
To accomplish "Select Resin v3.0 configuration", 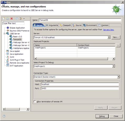I will click(17, 36).
